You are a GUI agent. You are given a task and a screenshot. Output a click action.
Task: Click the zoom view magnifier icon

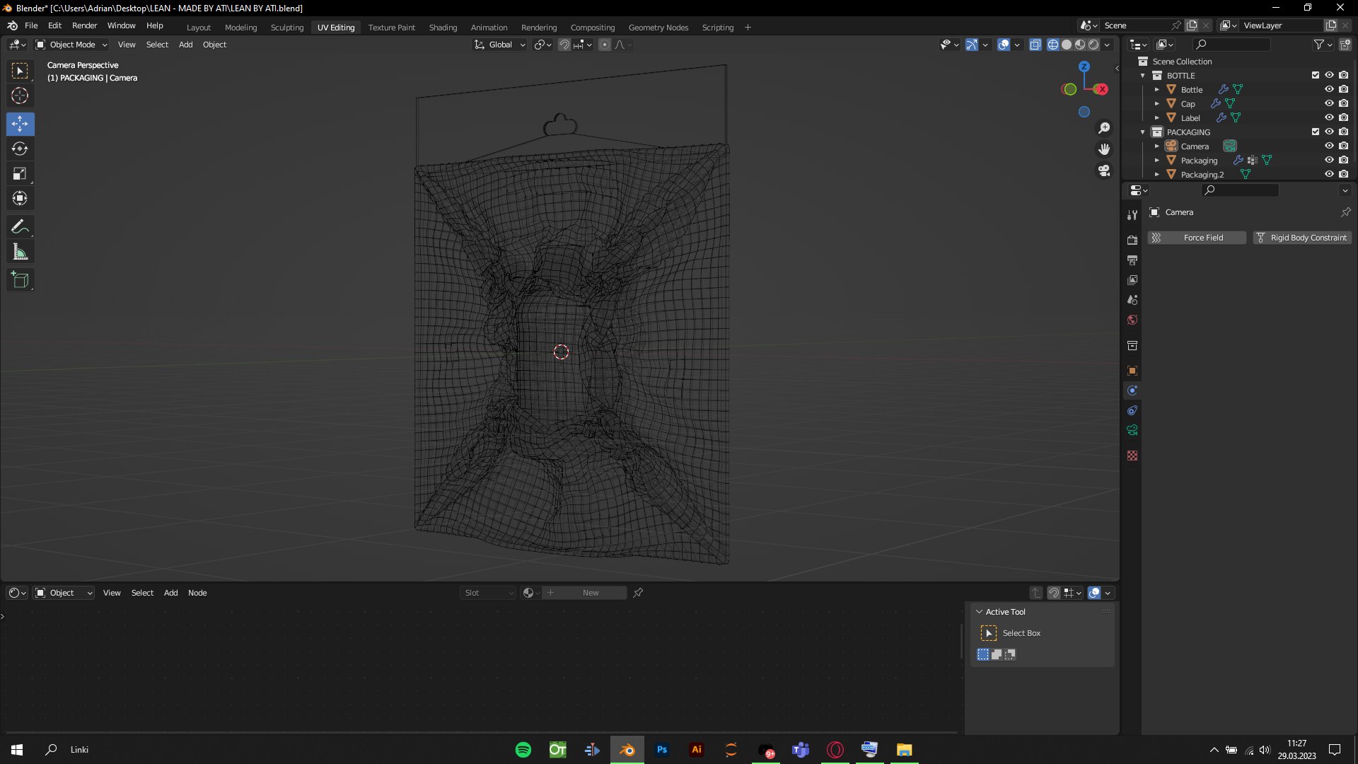point(1104,128)
